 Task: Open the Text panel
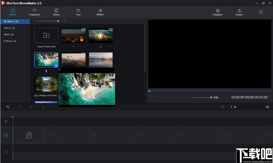coord(78,12)
